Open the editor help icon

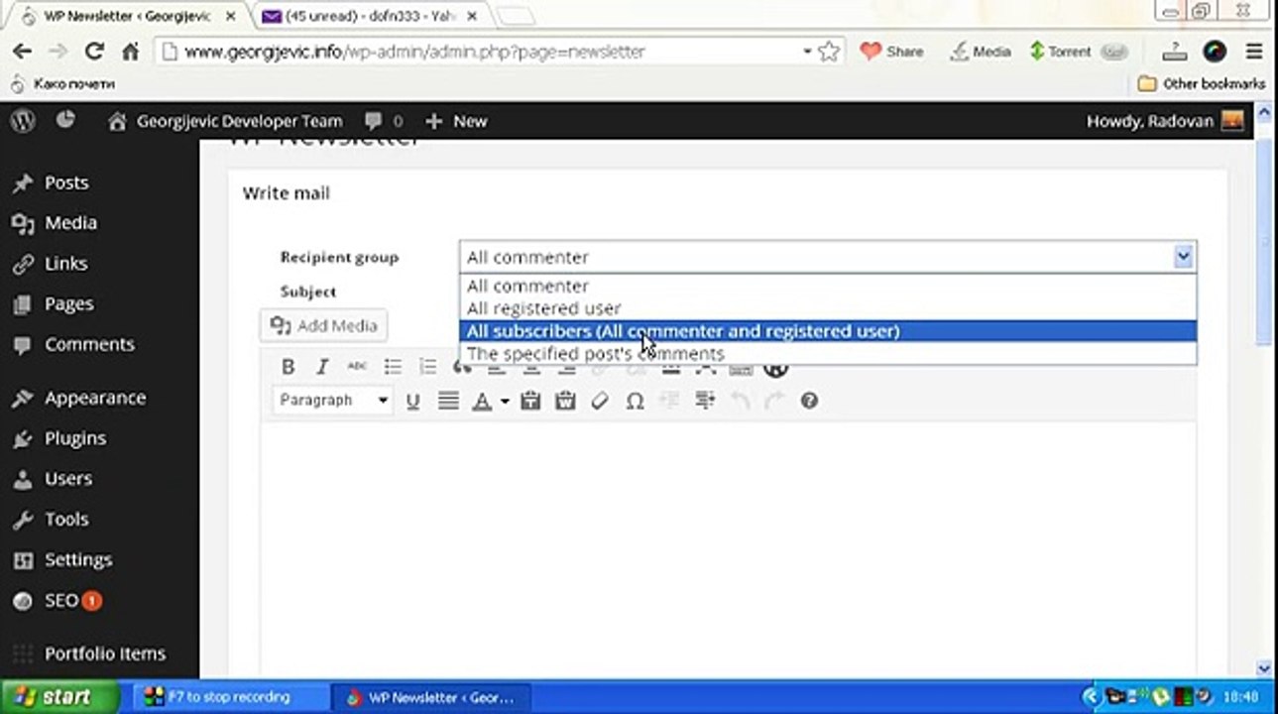(809, 401)
